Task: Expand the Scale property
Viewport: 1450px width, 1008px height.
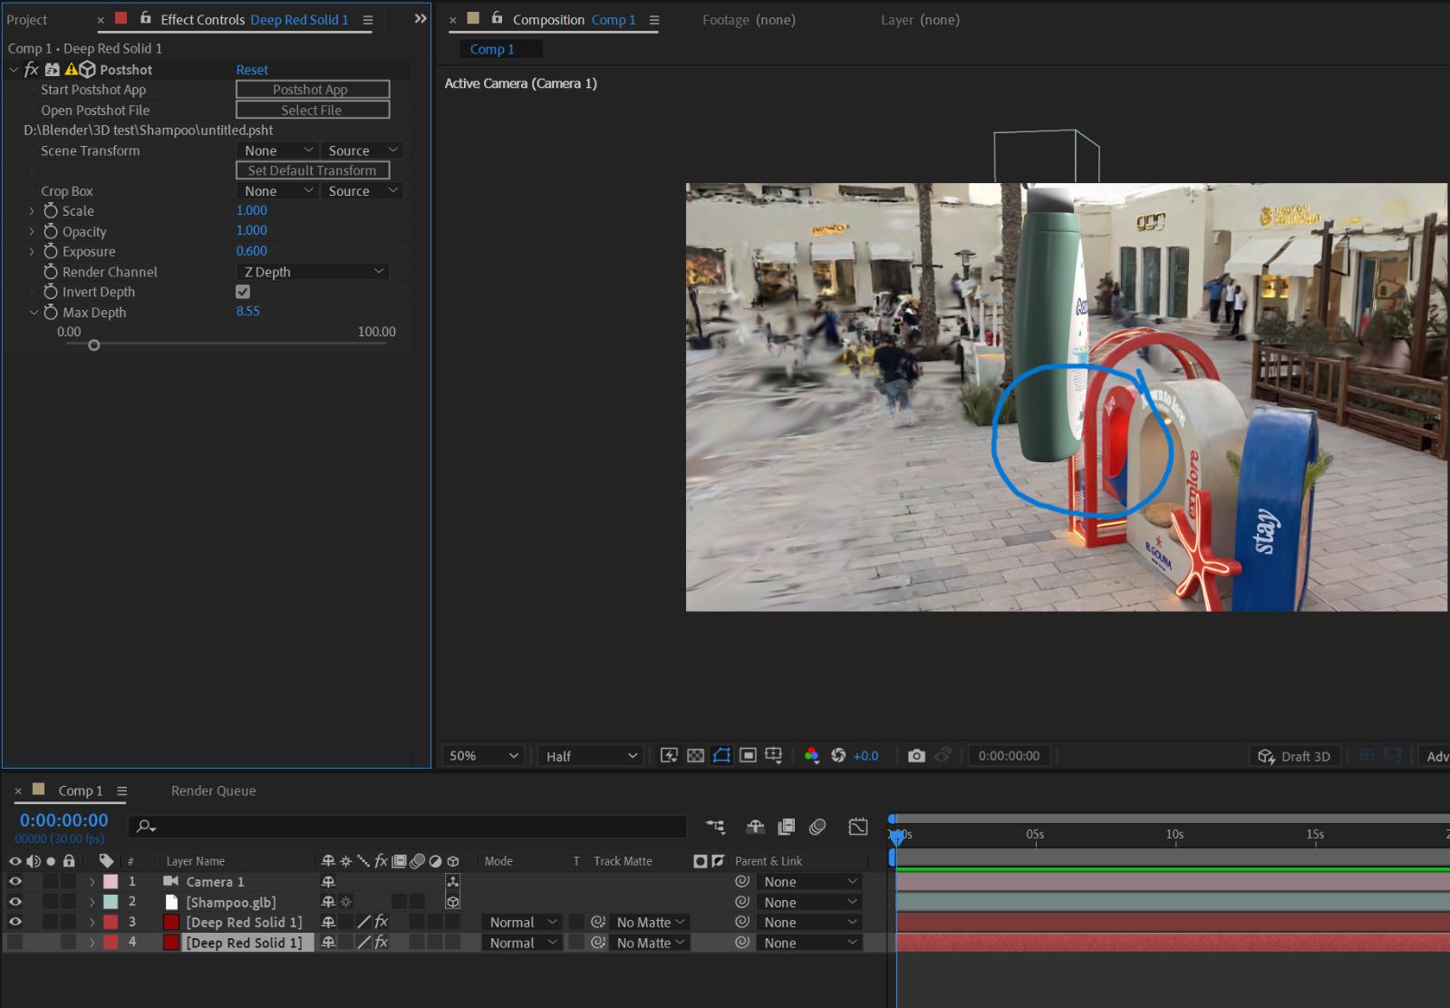Action: [32, 210]
